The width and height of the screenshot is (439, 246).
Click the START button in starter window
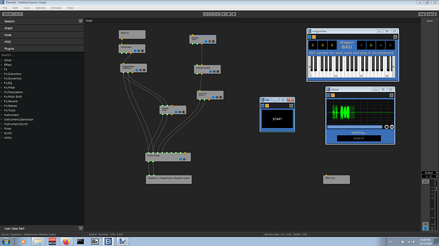pos(277,119)
